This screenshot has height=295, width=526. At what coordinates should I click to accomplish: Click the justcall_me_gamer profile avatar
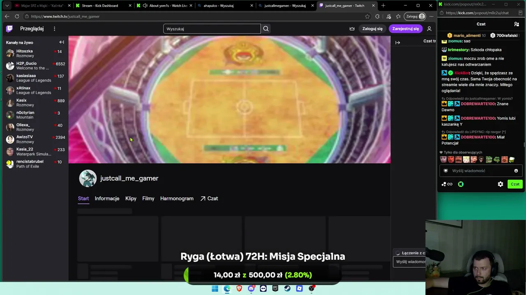coord(88,178)
